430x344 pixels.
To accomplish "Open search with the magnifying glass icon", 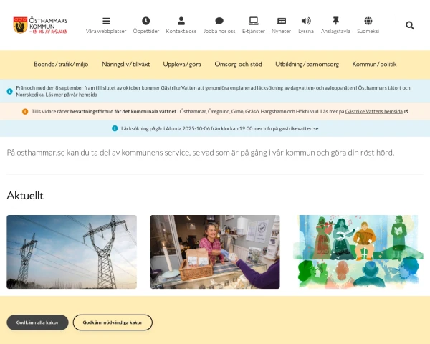I will (410, 25).
